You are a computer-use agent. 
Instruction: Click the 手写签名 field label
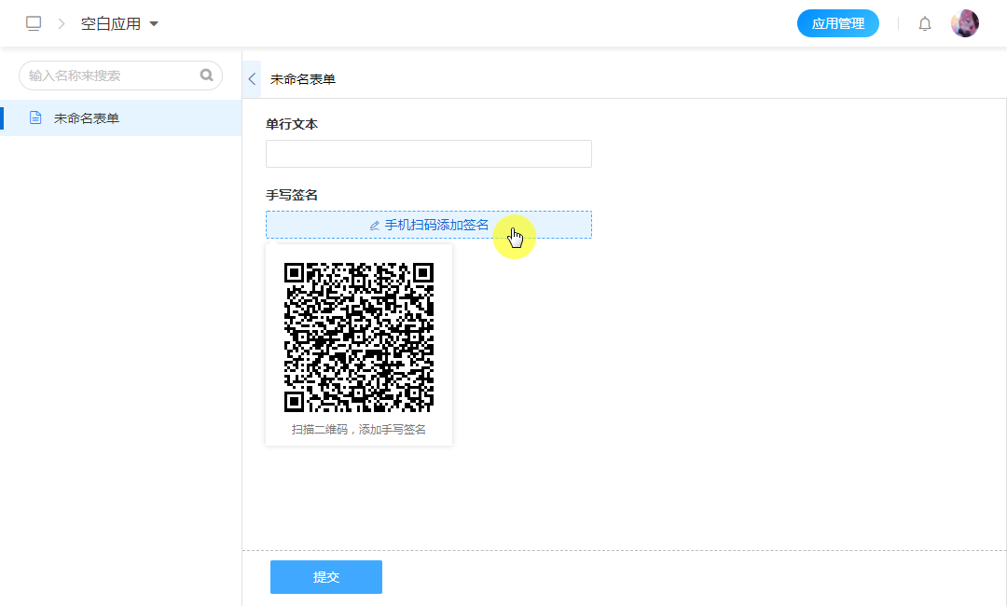292,195
